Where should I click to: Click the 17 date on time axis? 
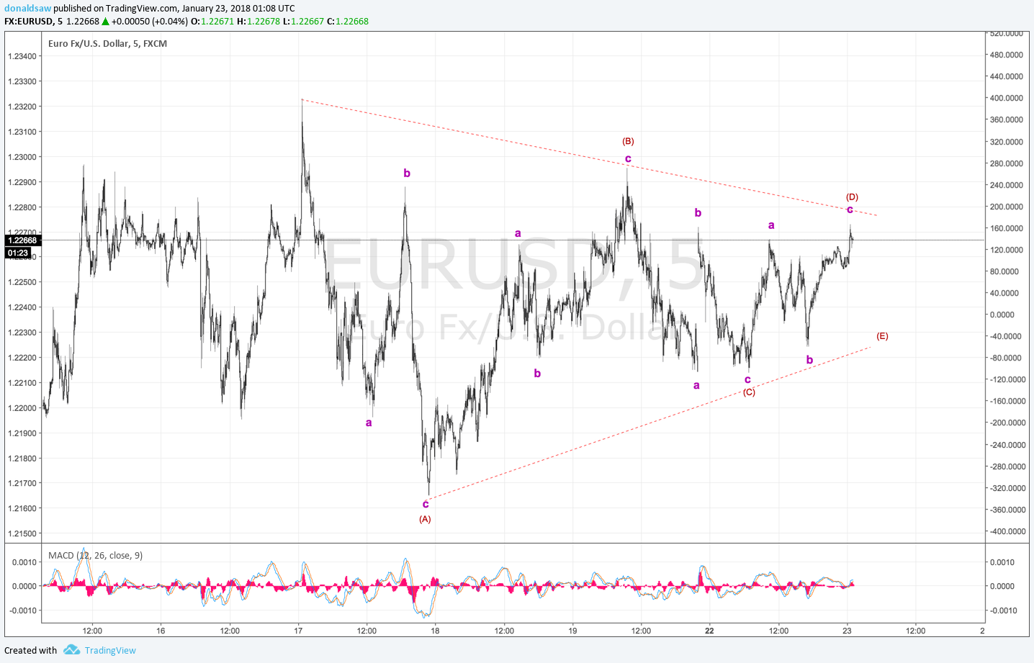pos(298,631)
